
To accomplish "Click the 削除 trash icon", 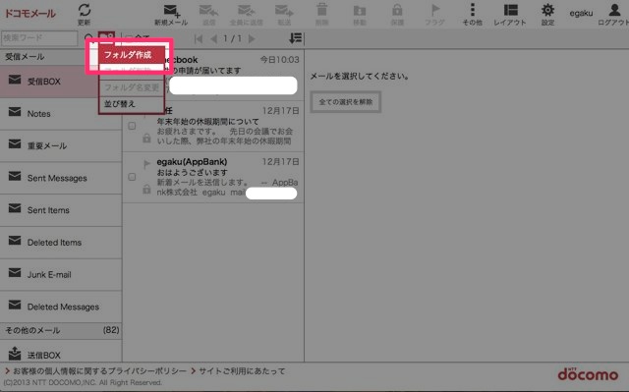I will [321, 10].
